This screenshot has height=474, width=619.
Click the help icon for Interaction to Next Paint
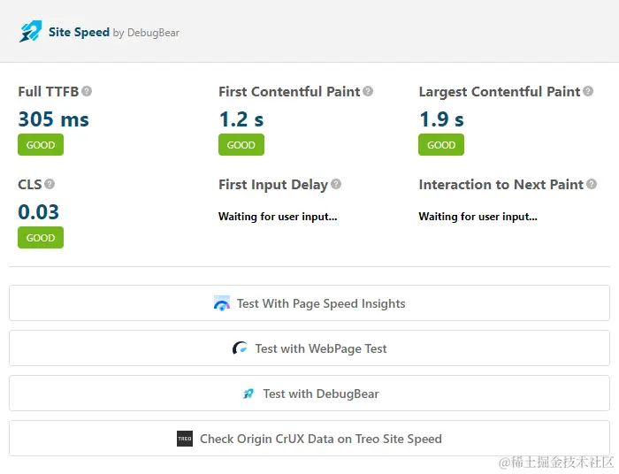(x=592, y=184)
